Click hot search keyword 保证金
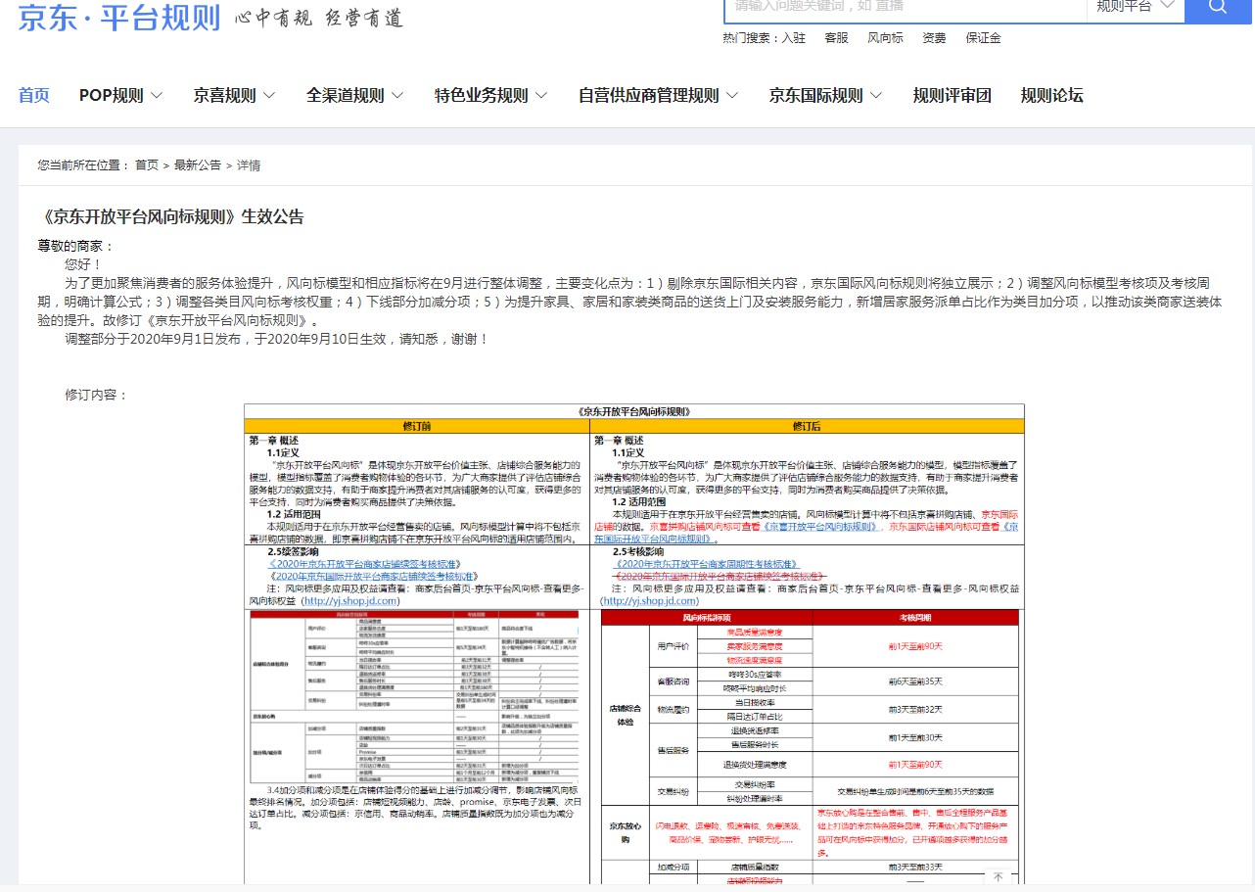This screenshot has width=1255, height=892. 983,38
